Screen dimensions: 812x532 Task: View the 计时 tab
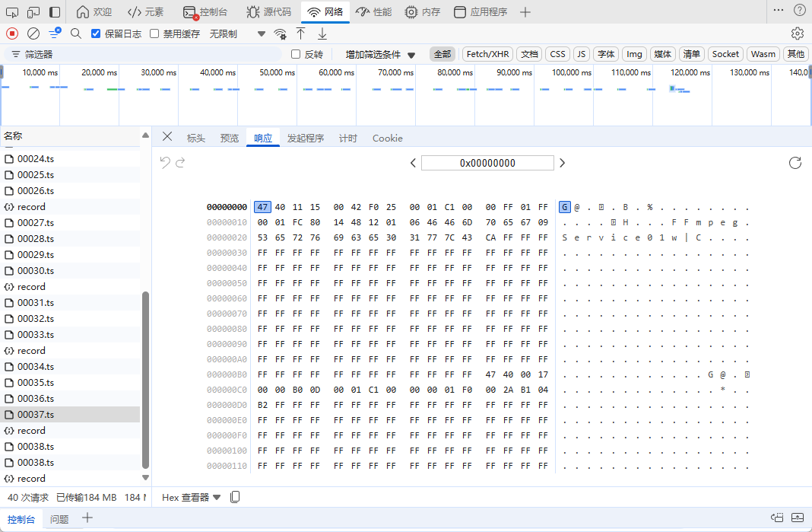click(x=348, y=138)
